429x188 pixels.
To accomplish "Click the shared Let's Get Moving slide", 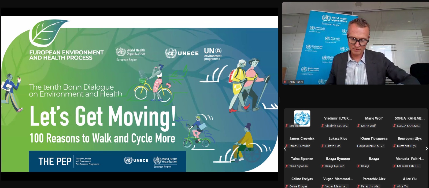I will (x=139, y=94).
